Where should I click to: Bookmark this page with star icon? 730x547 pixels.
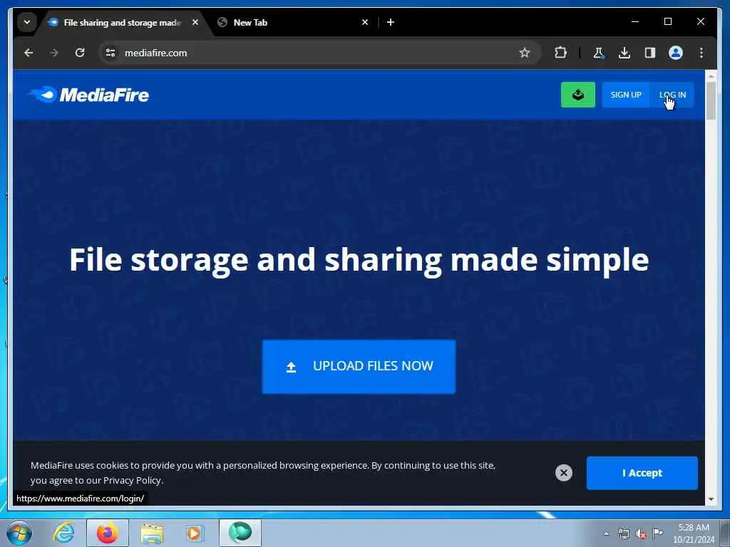click(525, 53)
